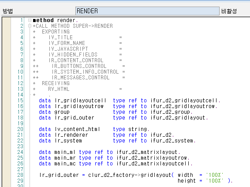
Task: Click variable 'lr_grid_outer' on line 18
Action: click(x=75, y=118)
